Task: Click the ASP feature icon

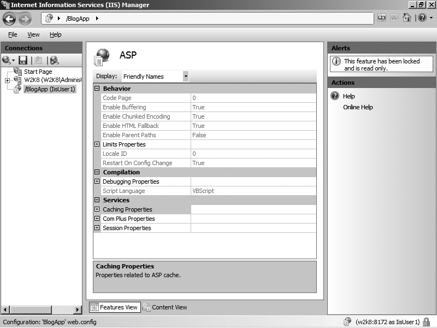Action: pyautogui.click(x=102, y=57)
